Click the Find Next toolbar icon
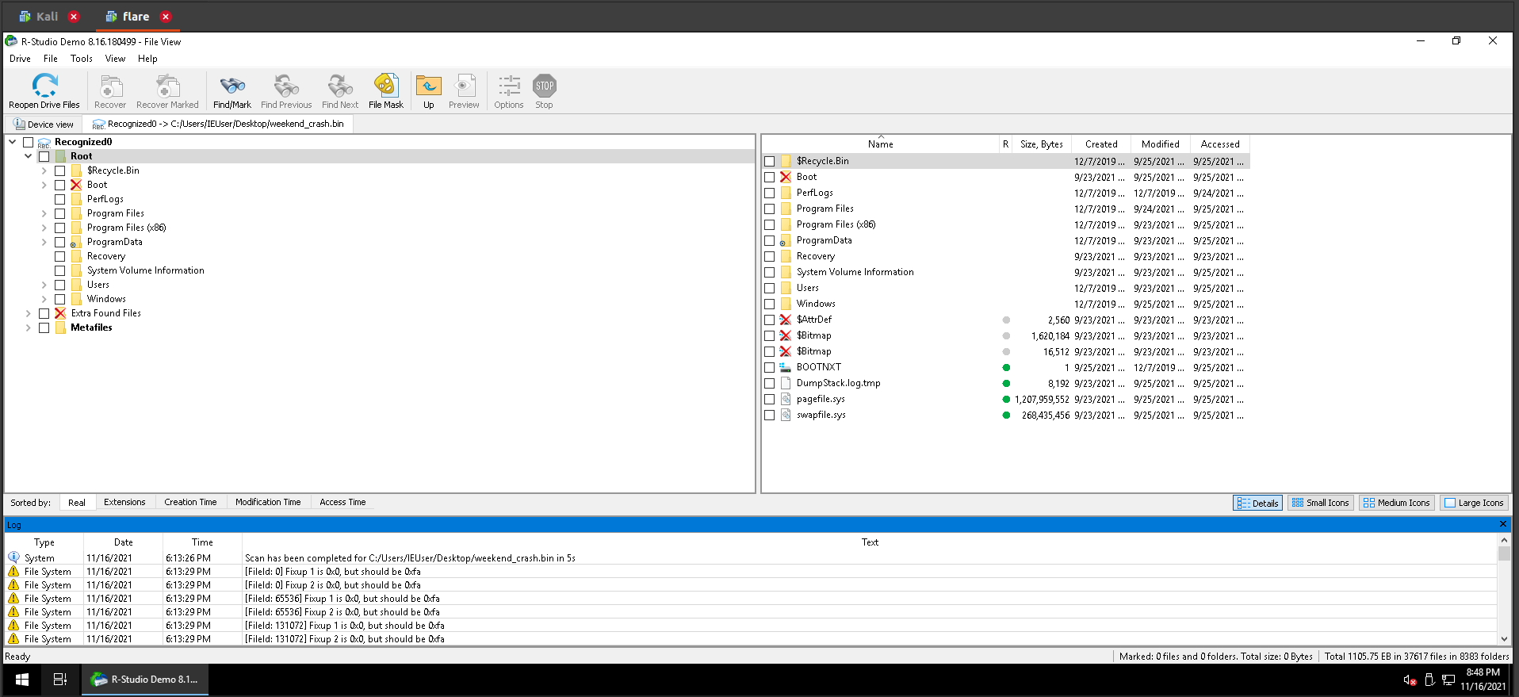Viewport: 1519px width, 697px height. (340, 86)
